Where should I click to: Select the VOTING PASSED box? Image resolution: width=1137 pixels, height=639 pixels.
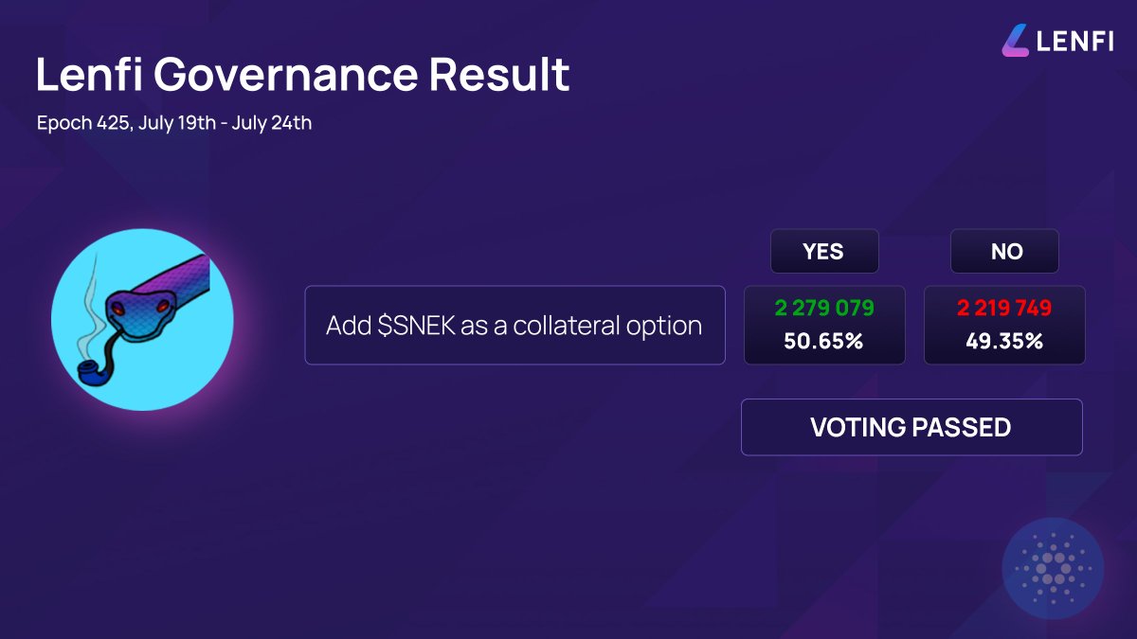pyautogui.click(x=911, y=427)
